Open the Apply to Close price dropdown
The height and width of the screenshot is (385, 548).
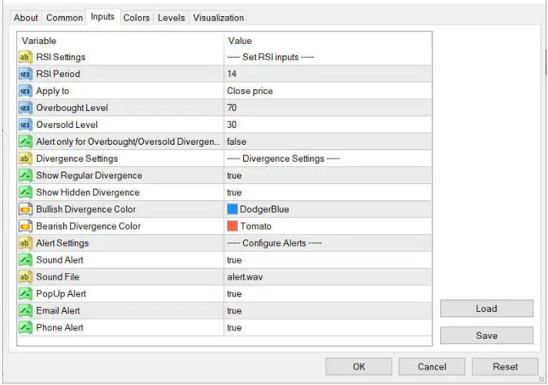coord(327,91)
